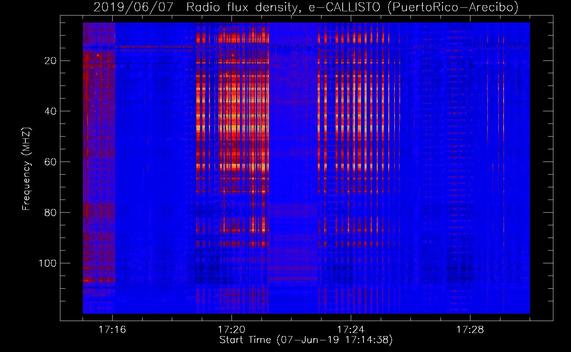The image size is (571, 352).
Task: Click the 17:16 time tick label
Action: [x=112, y=330]
